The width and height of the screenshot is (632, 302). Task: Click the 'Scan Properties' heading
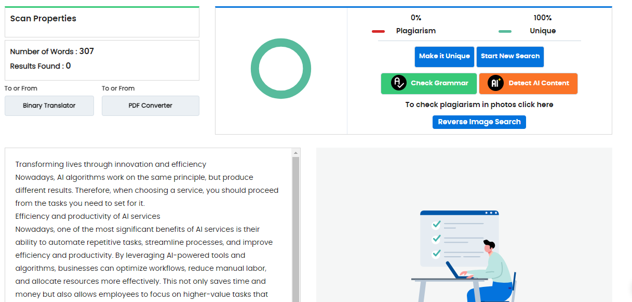click(x=43, y=19)
